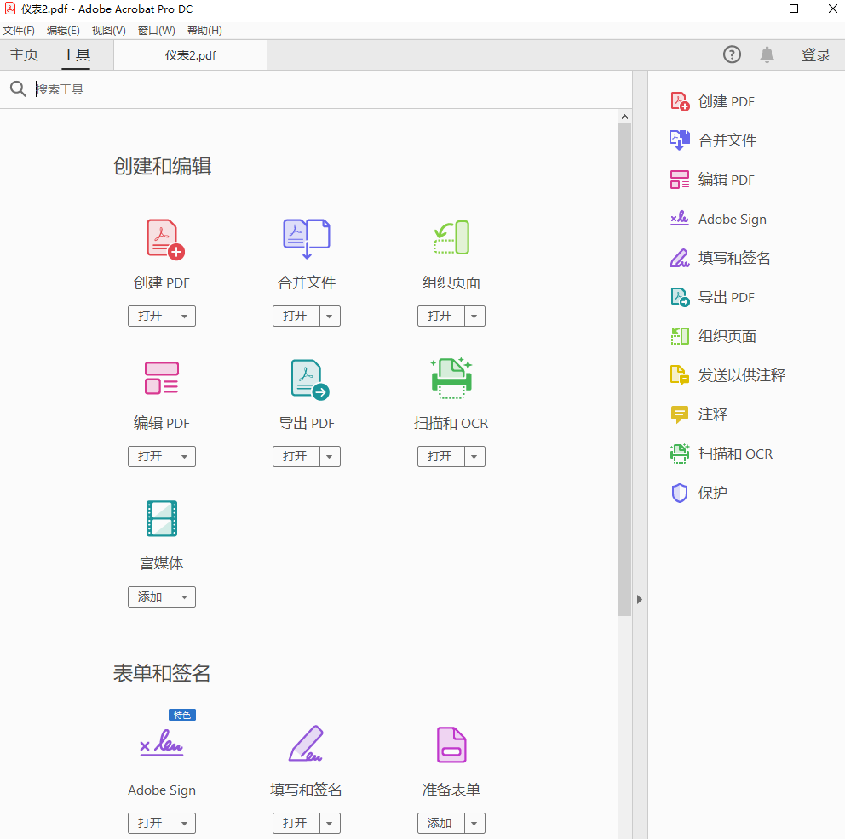The width and height of the screenshot is (845, 839).
Task: Open the 视图(V) menu
Action: point(108,30)
